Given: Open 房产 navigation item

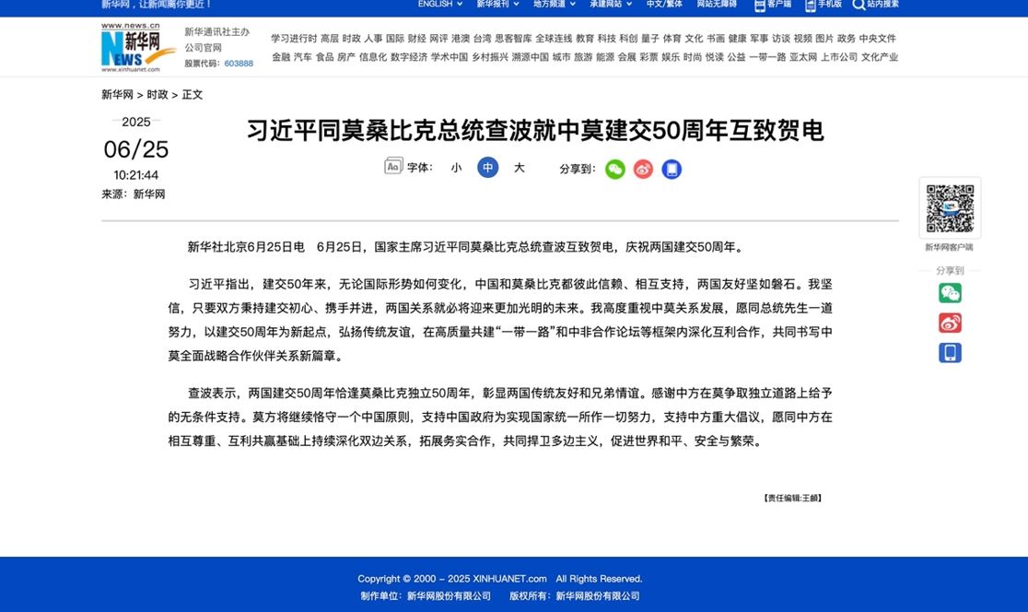Looking at the screenshot, I should (x=346, y=57).
